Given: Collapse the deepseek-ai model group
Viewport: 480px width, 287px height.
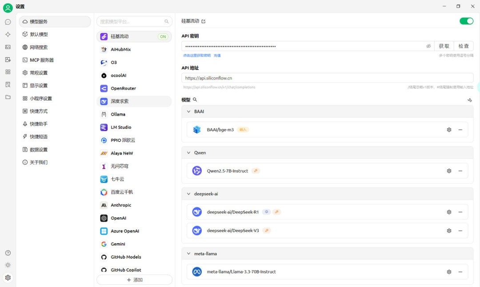Looking at the screenshot, I should point(189,194).
